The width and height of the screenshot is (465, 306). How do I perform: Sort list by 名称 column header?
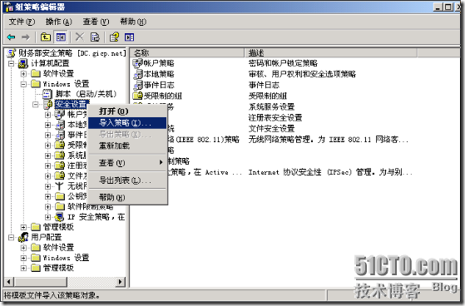188,53
